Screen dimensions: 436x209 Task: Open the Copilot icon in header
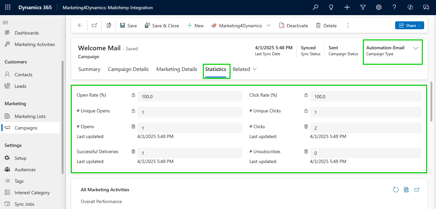(410, 7)
